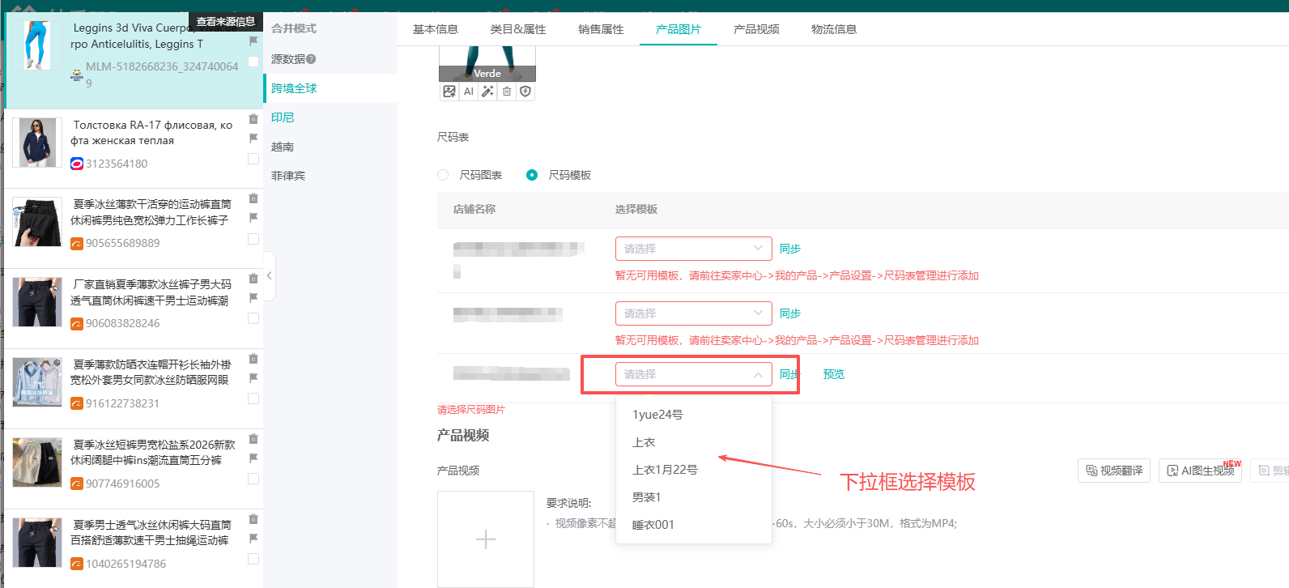Click the Mercado Libre logo beside MLM-5182668236
Image resolution: width=1289 pixels, height=588 pixels.
pyautogui.click(x=77, y=75)
